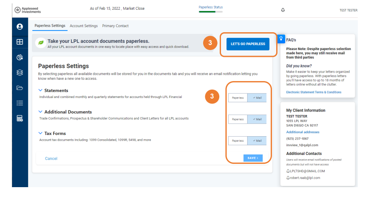The width and height of the screenshot is (368, 202).
Task: Collapse the Tax Forms section chevron
Action: [x=40, y=133]
